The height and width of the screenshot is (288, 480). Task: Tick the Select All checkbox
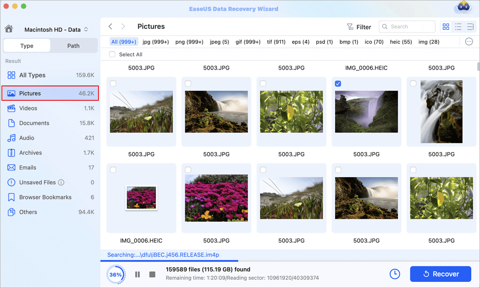[x=112, y=54]
